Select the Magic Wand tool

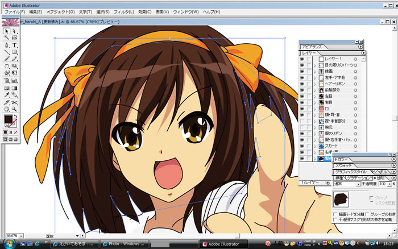coord(6,38)
